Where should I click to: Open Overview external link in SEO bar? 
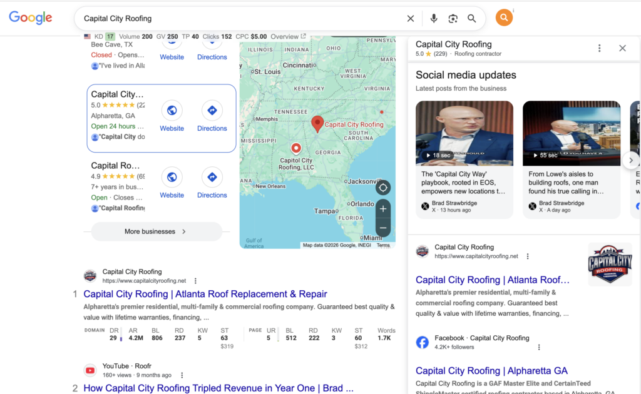[x=288, y=36]
